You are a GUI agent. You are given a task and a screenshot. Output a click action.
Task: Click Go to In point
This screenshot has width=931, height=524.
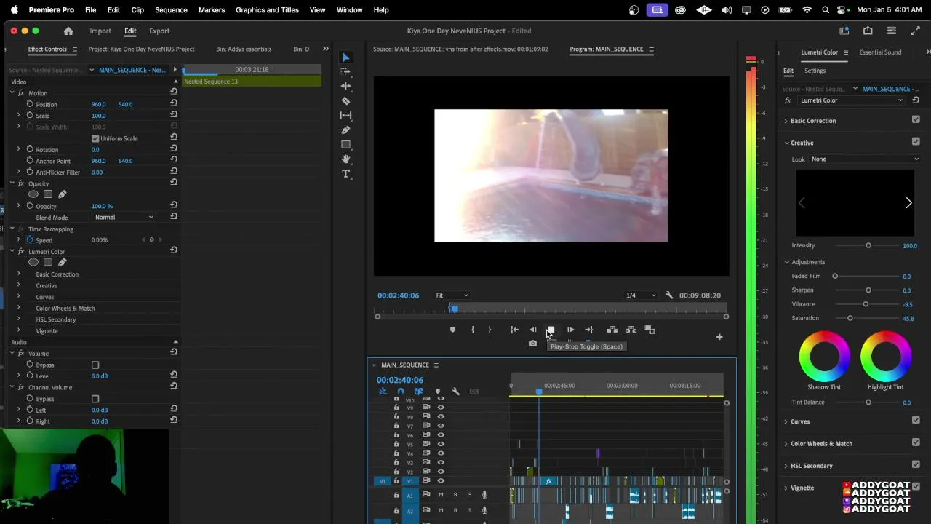pos(514,330)
